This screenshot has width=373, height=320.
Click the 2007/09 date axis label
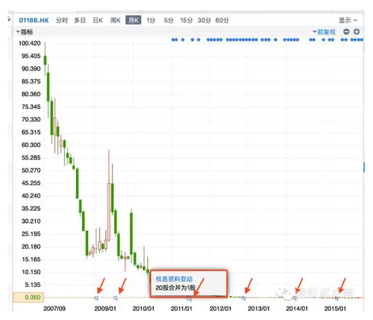[54, 308]
